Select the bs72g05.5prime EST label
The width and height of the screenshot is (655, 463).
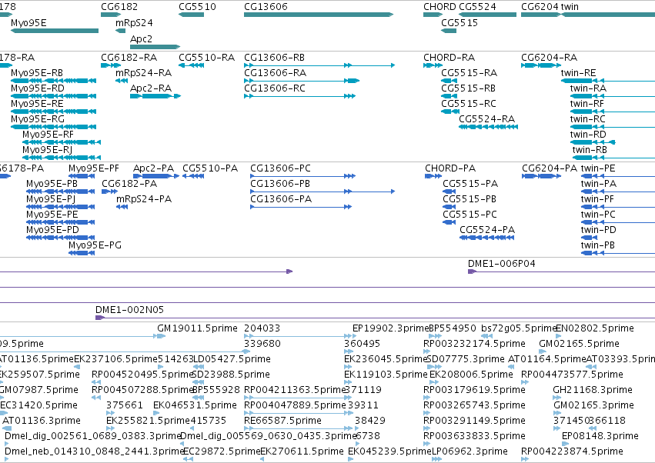click(520, 328)
